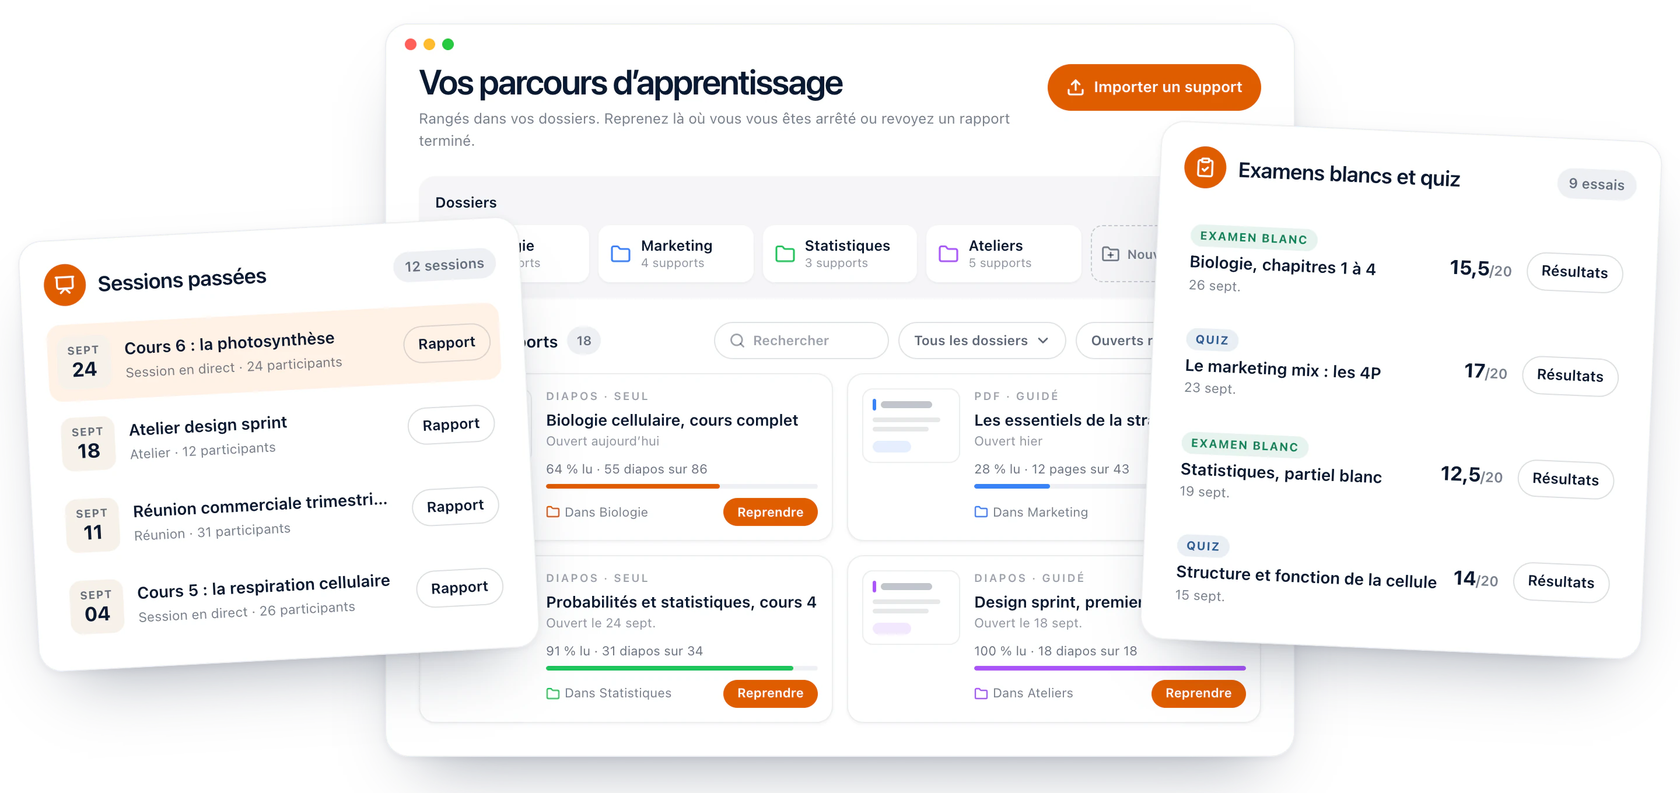Click the green progress bar of Probabilités et statistiques
1680x793 pixels.
[681, 668]
